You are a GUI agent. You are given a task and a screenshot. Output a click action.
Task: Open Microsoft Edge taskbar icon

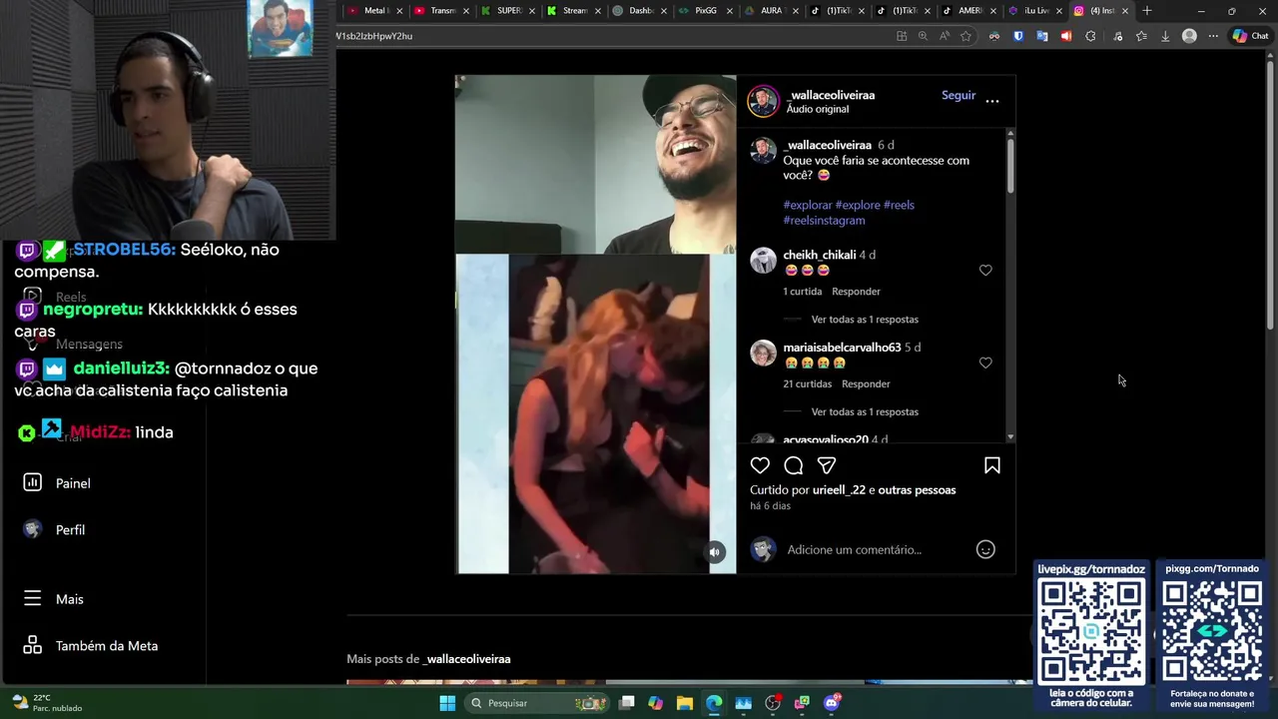pos(714,703)
